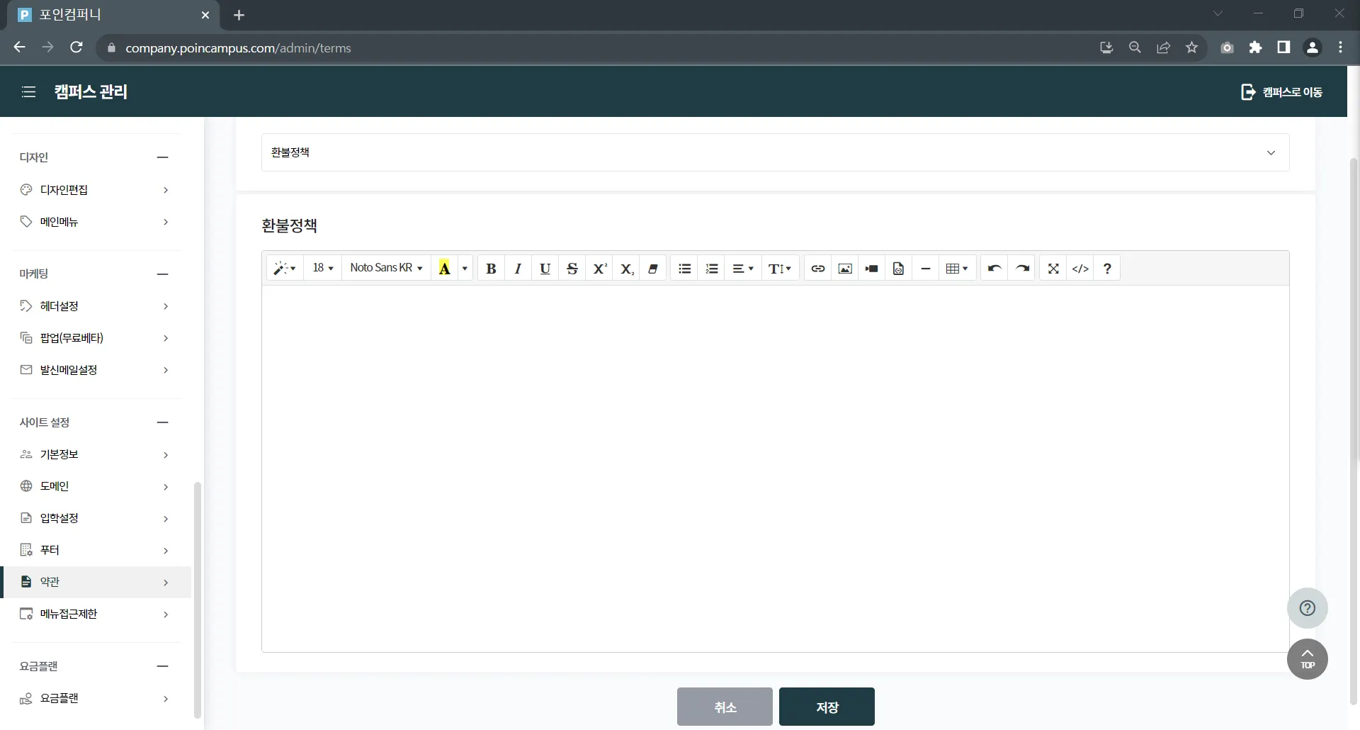
Task: Select the 약관 menu item
Action: tap(96, 582)
